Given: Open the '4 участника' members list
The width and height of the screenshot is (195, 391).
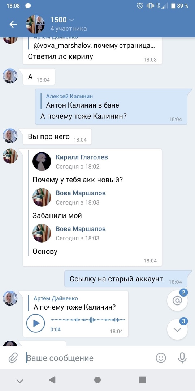Looking at the screenshot, I should pyautogui.click(x=69, y=29).
